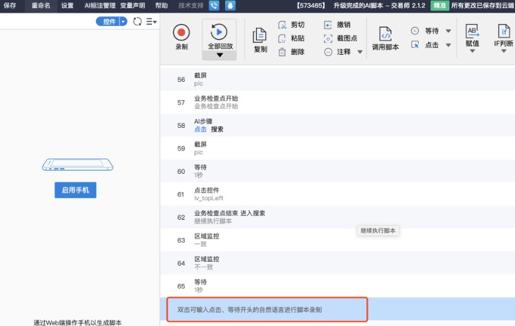Open the list menu icon beside refresh
Image resolution: width=515 pixels, height=326 pixels.
click(151, 21)
